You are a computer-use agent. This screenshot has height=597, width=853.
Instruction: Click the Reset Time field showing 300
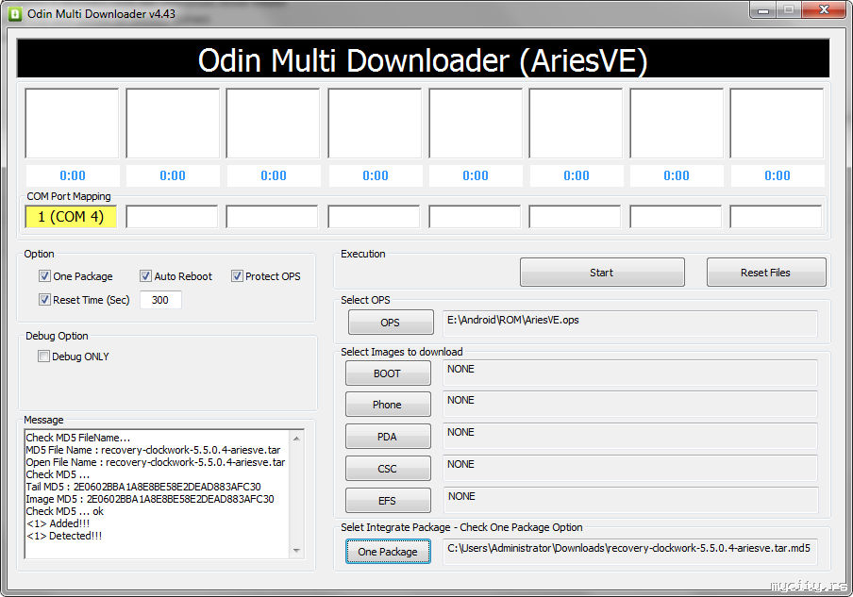pos(160,300)
